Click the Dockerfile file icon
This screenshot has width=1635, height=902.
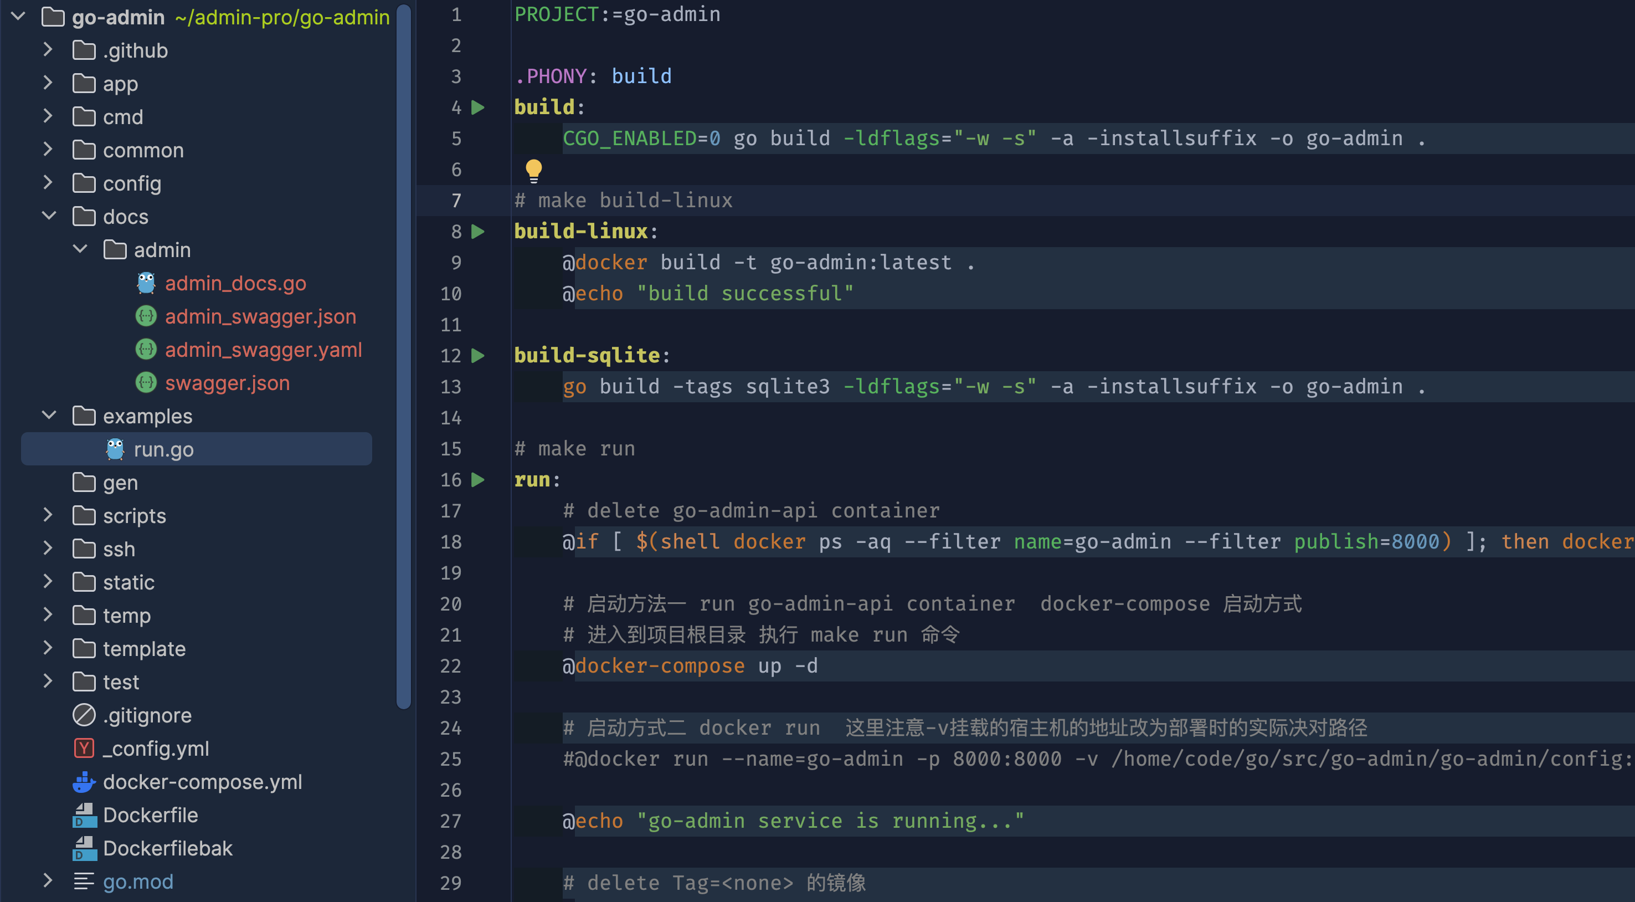point(84,815)
